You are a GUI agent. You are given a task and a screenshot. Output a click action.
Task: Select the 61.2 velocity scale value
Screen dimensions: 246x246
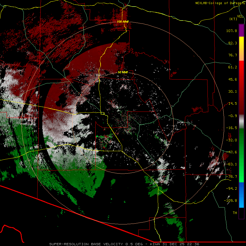pos(233,67)
